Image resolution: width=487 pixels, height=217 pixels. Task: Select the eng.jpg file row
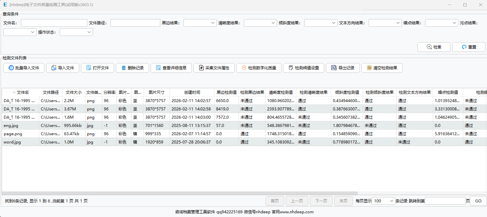tap(244, 125)
